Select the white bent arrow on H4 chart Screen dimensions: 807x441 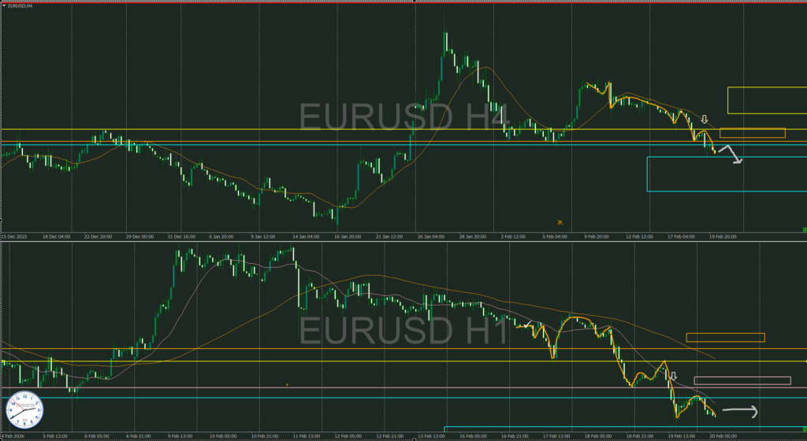[x=731, y=154]
